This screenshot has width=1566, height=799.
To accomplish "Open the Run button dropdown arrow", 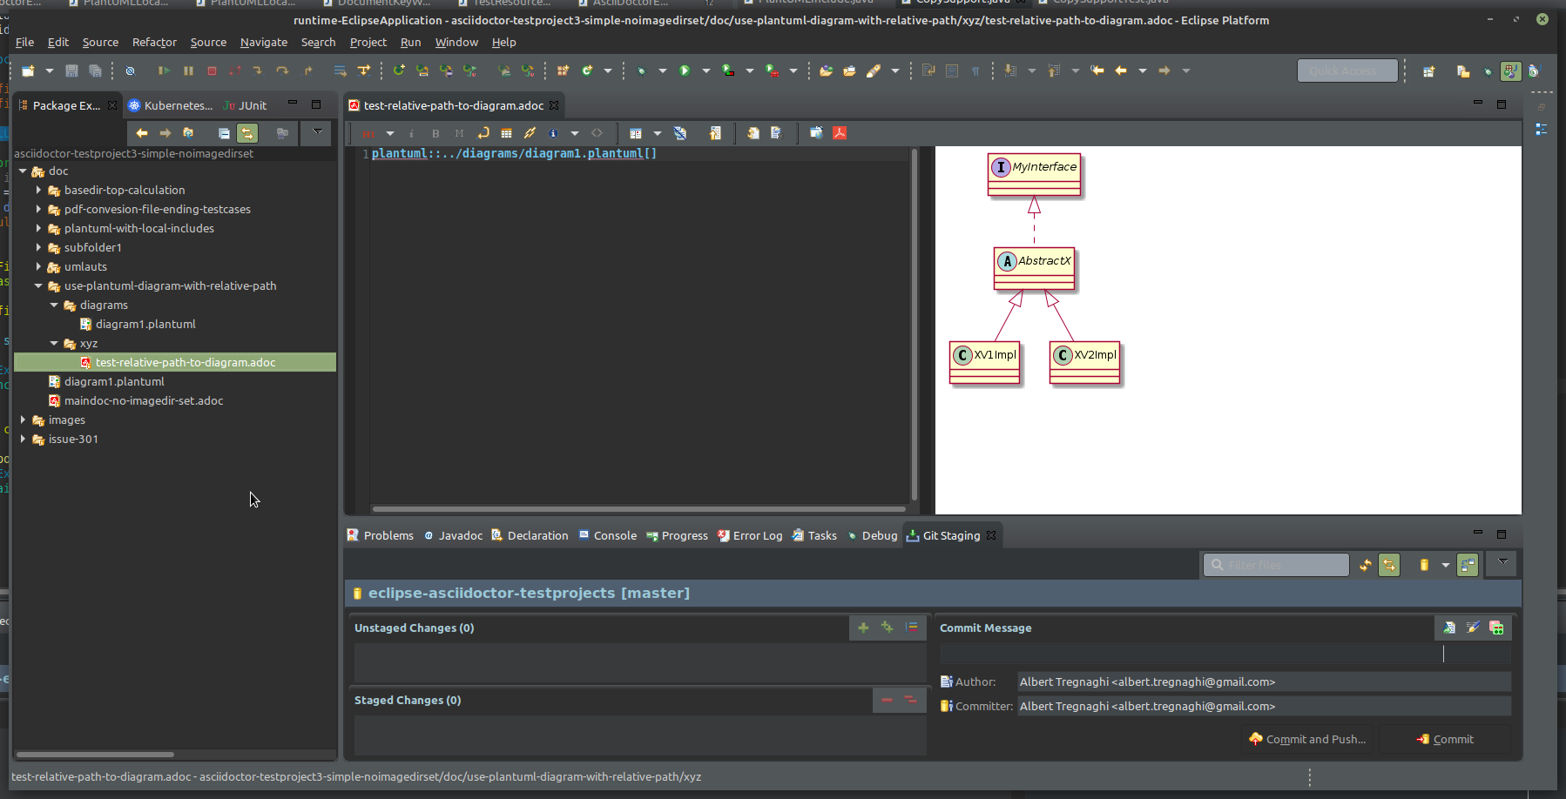I will point(705,70).
